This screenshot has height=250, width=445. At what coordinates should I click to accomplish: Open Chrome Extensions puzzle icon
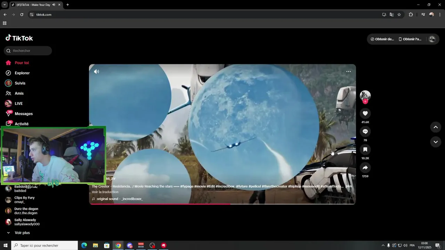click(411, 15)
